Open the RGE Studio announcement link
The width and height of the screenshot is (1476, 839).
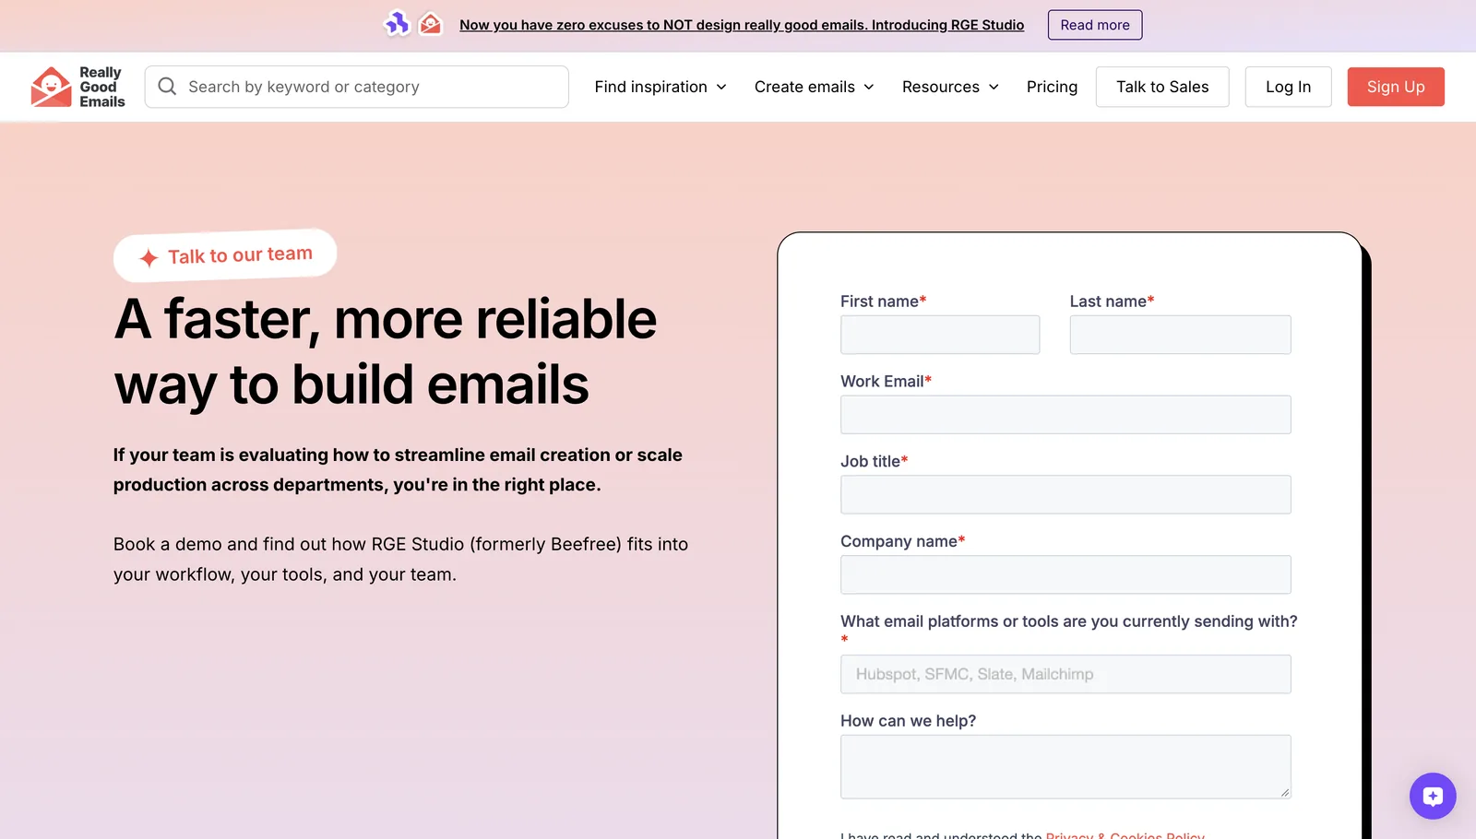[x=742, y=25]
